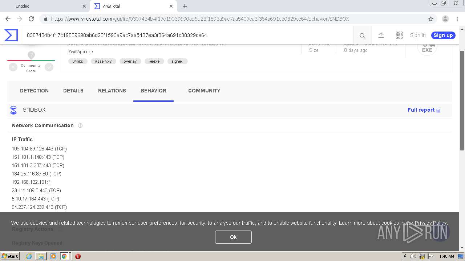Image resolution: width=465 pixels, height=261 pixels.
Task: Open the apps grid icon
Action: (399, 35)
